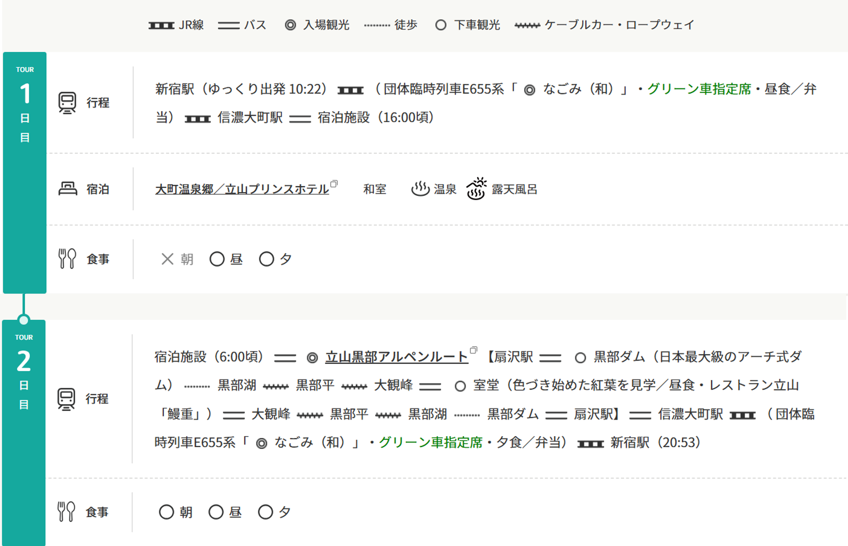848x546 pixels.
Task: Open the 立山黒部アルペンルート link
Action: coord(397,357)
